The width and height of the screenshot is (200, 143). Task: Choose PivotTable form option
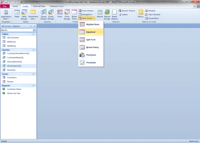click(91, 63)
